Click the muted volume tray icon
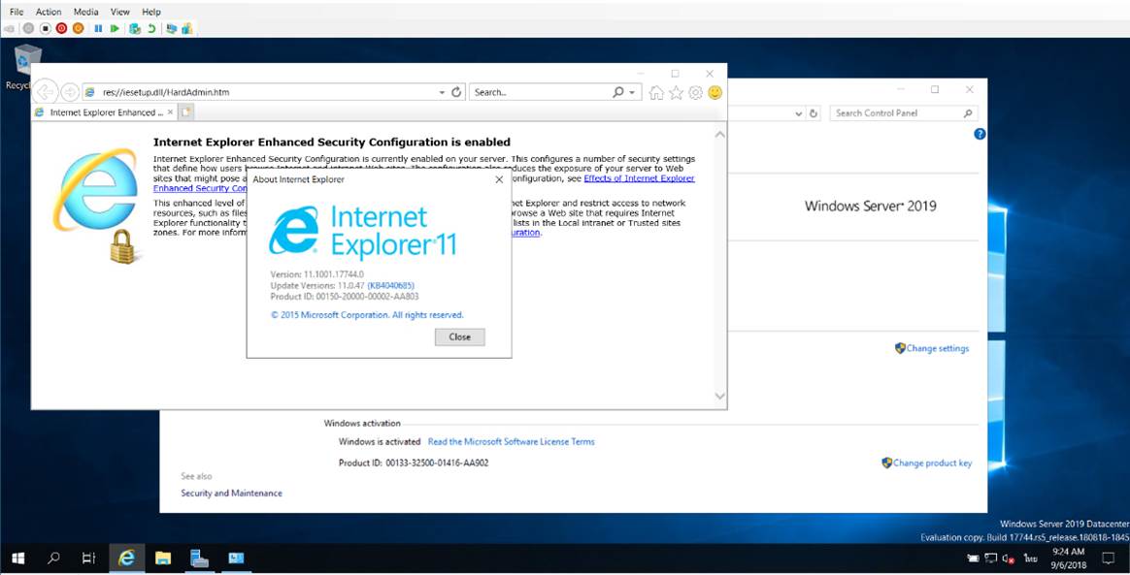 [1009, 559]
